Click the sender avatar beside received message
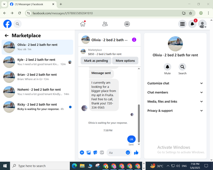 (84, 108)
